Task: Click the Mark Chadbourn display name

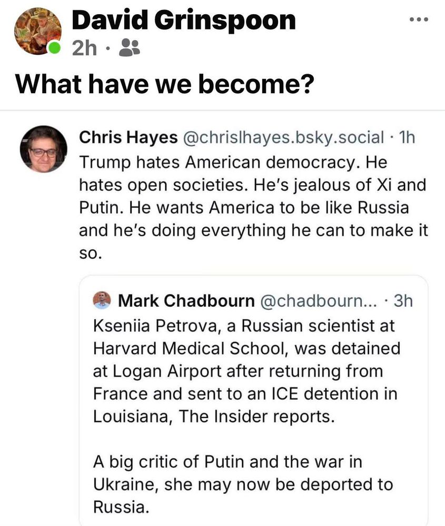Action: tap(186, 301)
